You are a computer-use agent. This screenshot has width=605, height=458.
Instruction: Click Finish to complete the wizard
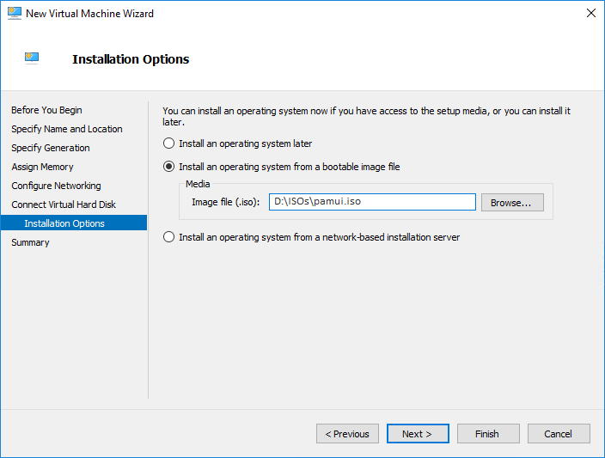488,434
